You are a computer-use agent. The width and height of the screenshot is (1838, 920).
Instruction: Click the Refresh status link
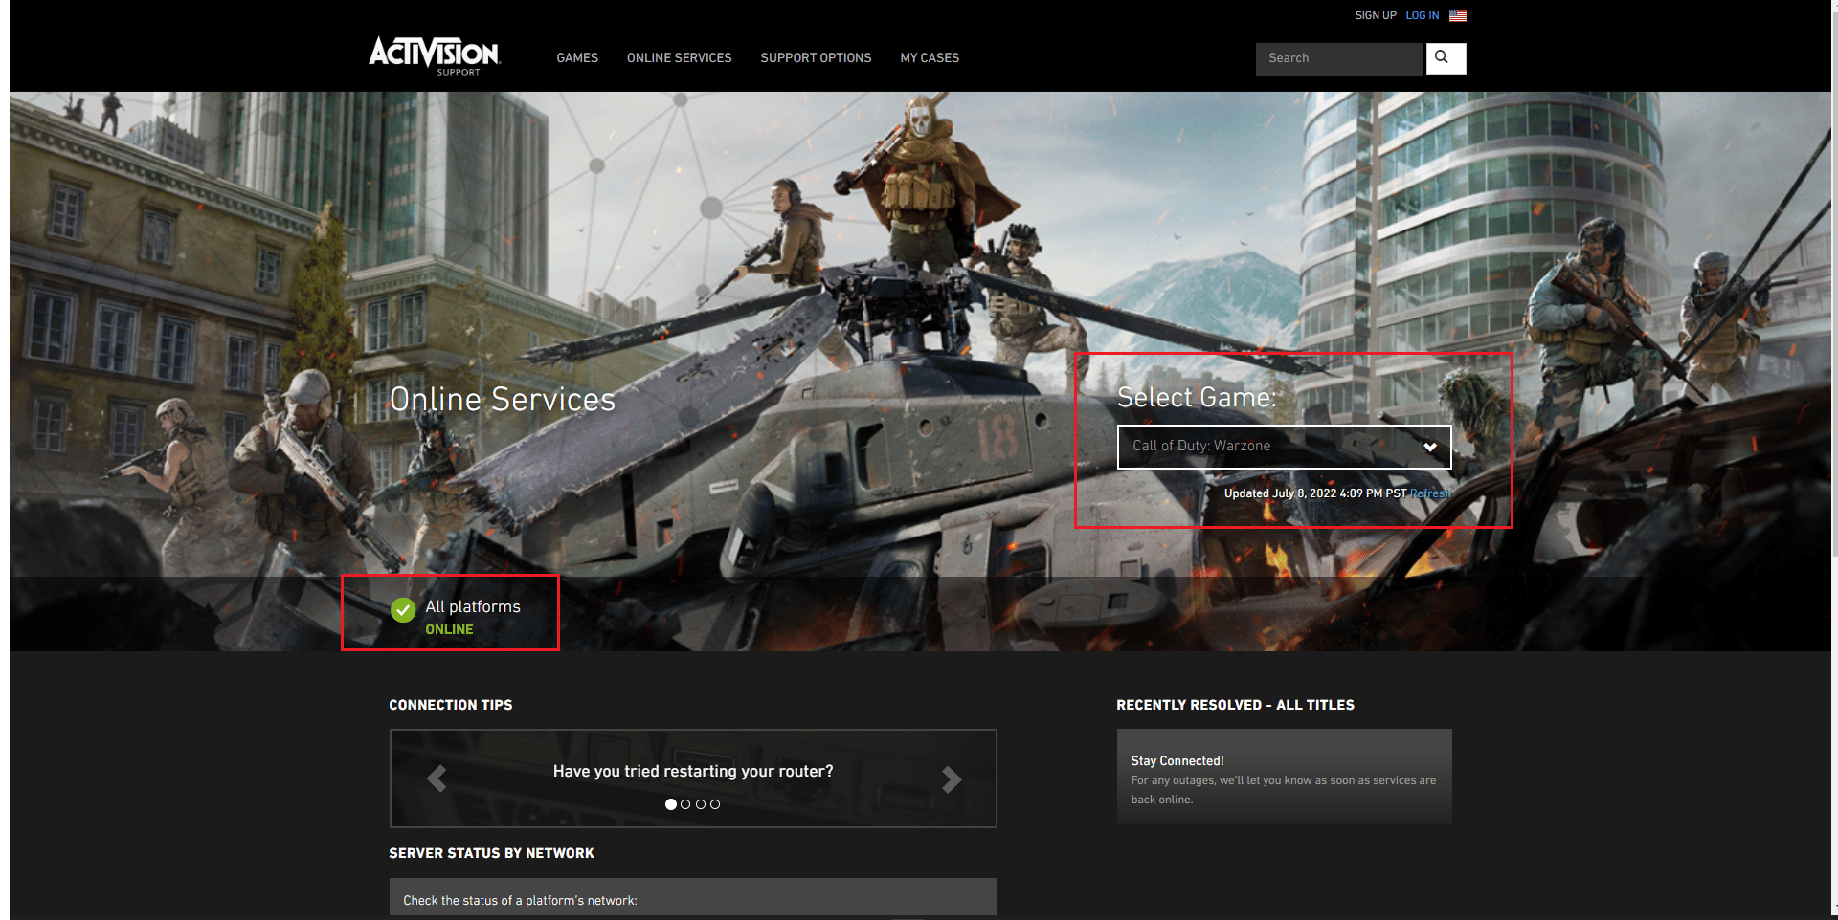[x=1430, y=493]
